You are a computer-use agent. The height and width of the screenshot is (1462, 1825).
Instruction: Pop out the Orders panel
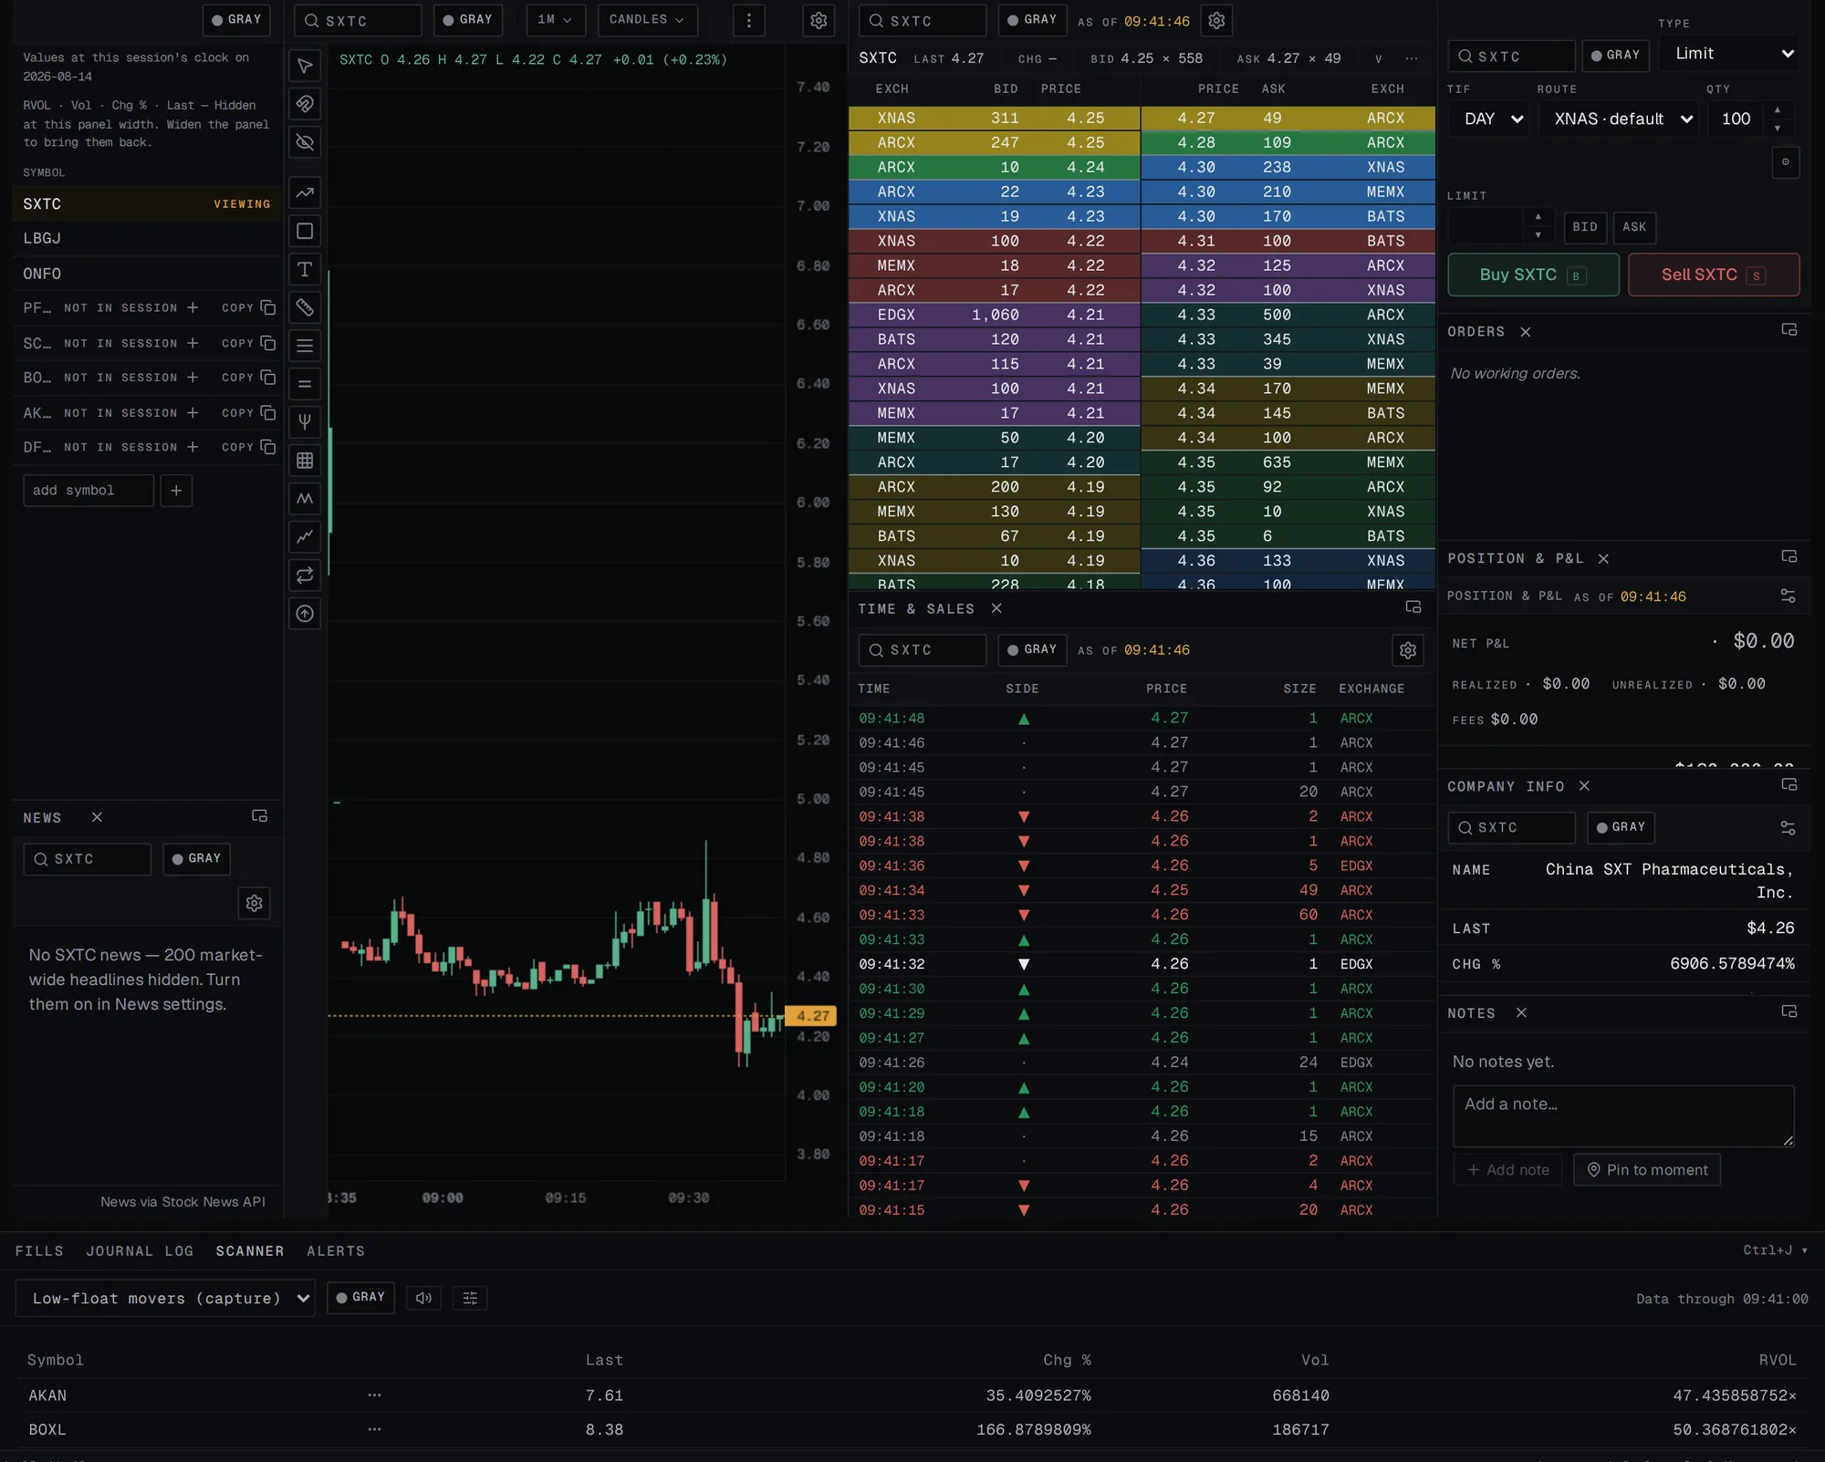tap(1788, 330)
